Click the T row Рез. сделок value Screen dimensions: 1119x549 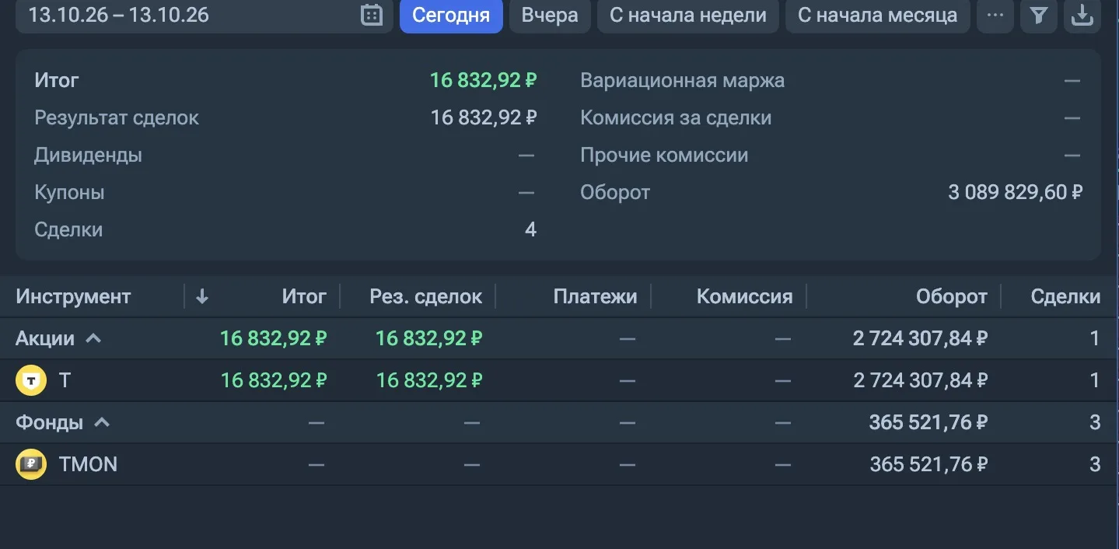coord(429,380)
